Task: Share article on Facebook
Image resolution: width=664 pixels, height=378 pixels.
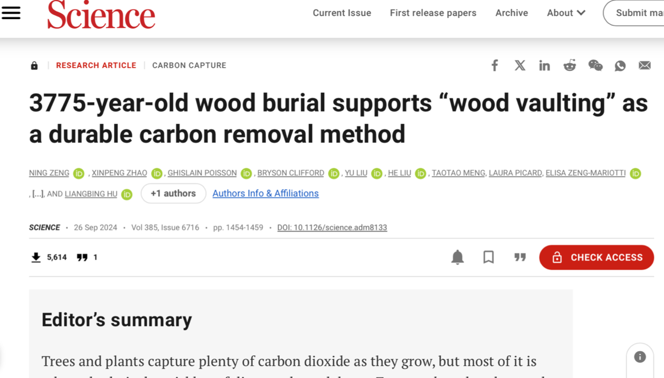Action: pos(495,66)
